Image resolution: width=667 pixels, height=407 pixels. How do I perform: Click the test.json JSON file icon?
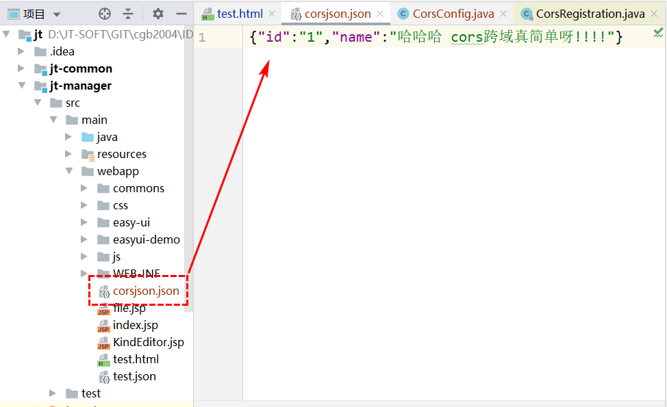tap(104, 377)
